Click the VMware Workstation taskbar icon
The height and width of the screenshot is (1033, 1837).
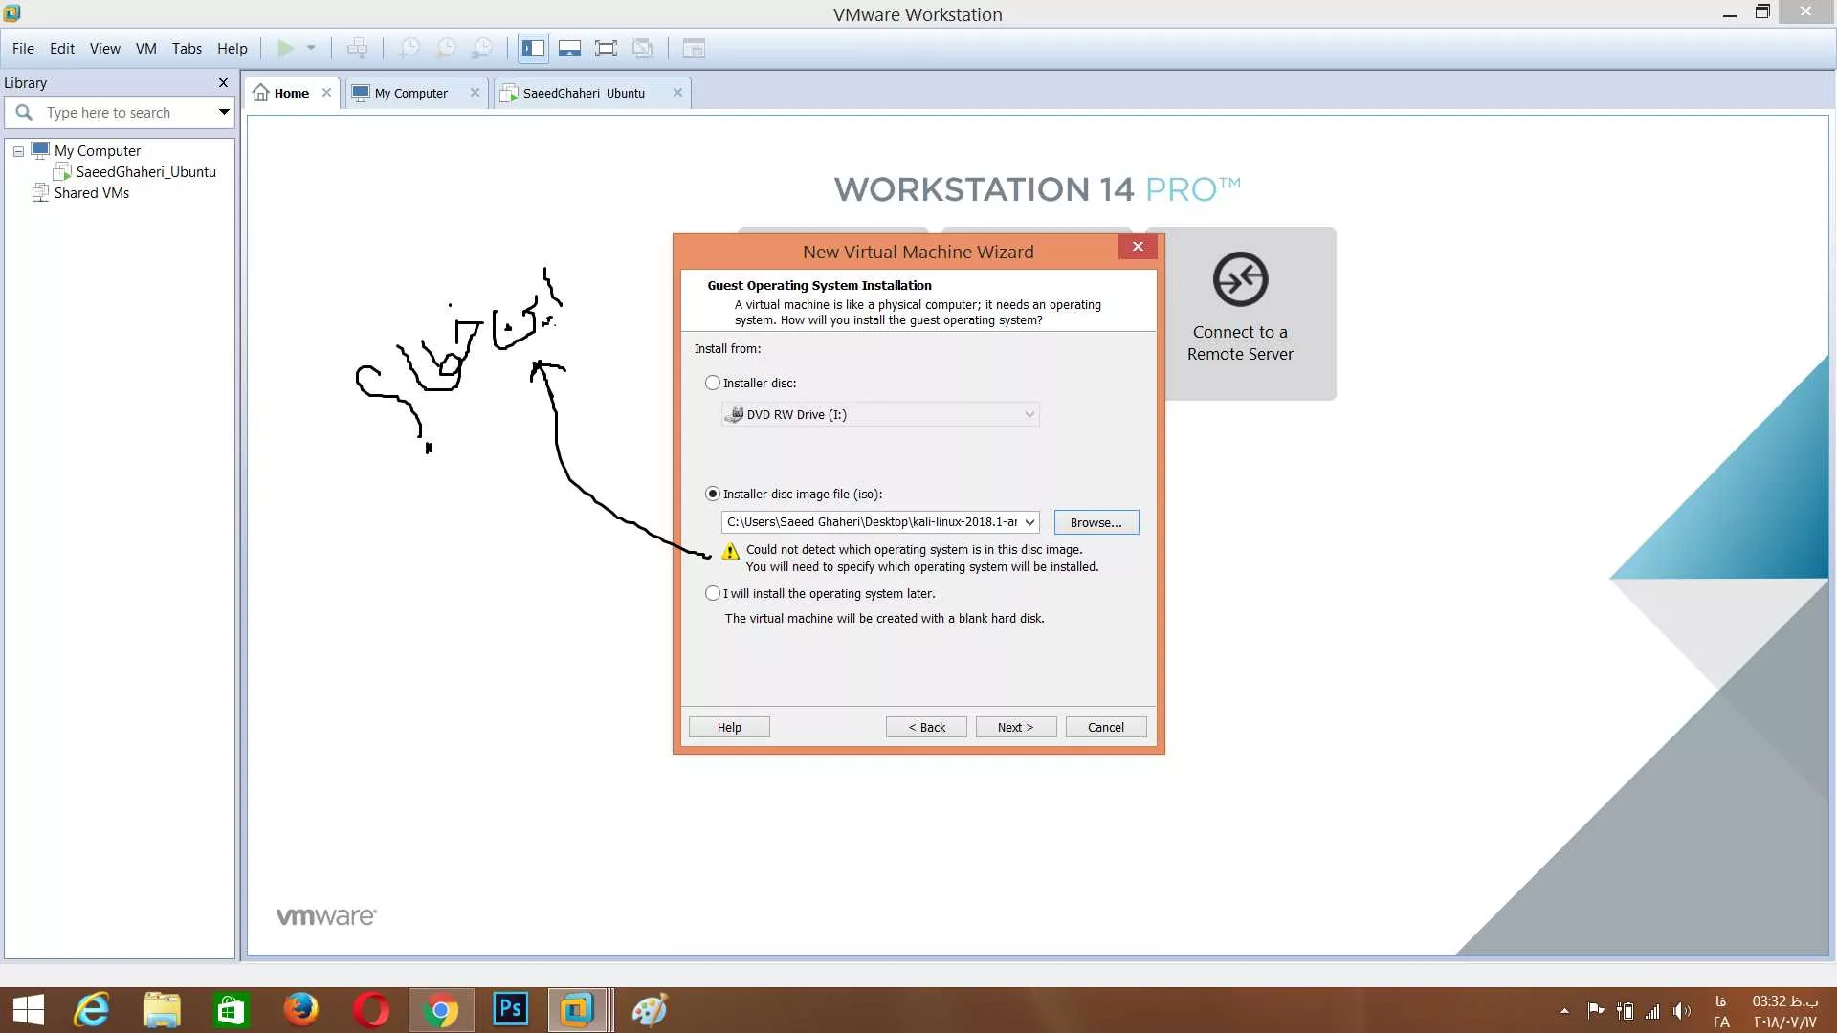[579, 1010]
